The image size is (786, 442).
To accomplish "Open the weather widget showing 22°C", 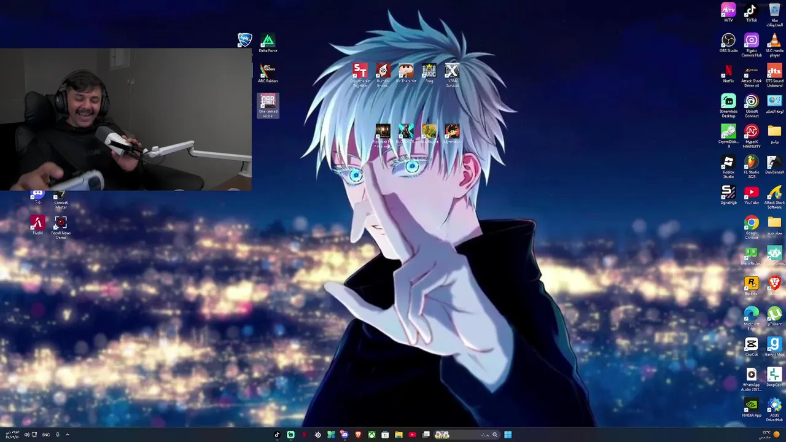I will pos(769,435).
